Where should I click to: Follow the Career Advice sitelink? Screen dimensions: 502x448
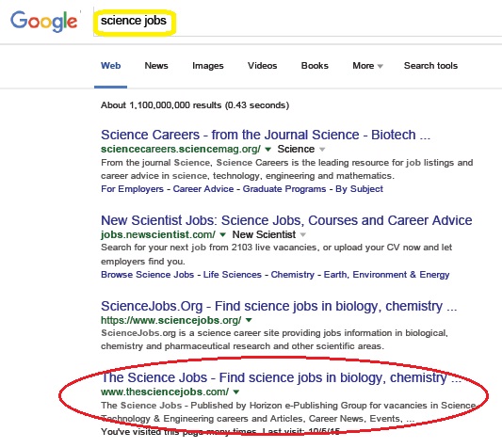point(203,189)
